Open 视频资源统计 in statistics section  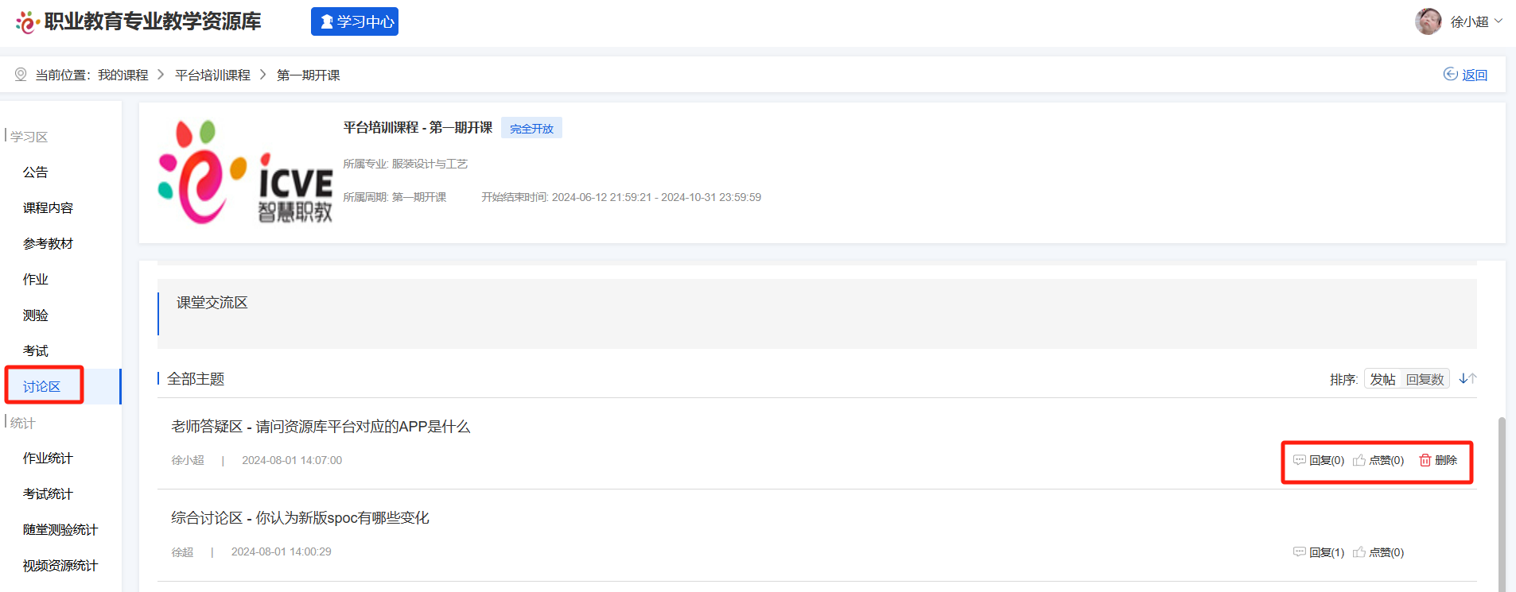tap(60, 565)
